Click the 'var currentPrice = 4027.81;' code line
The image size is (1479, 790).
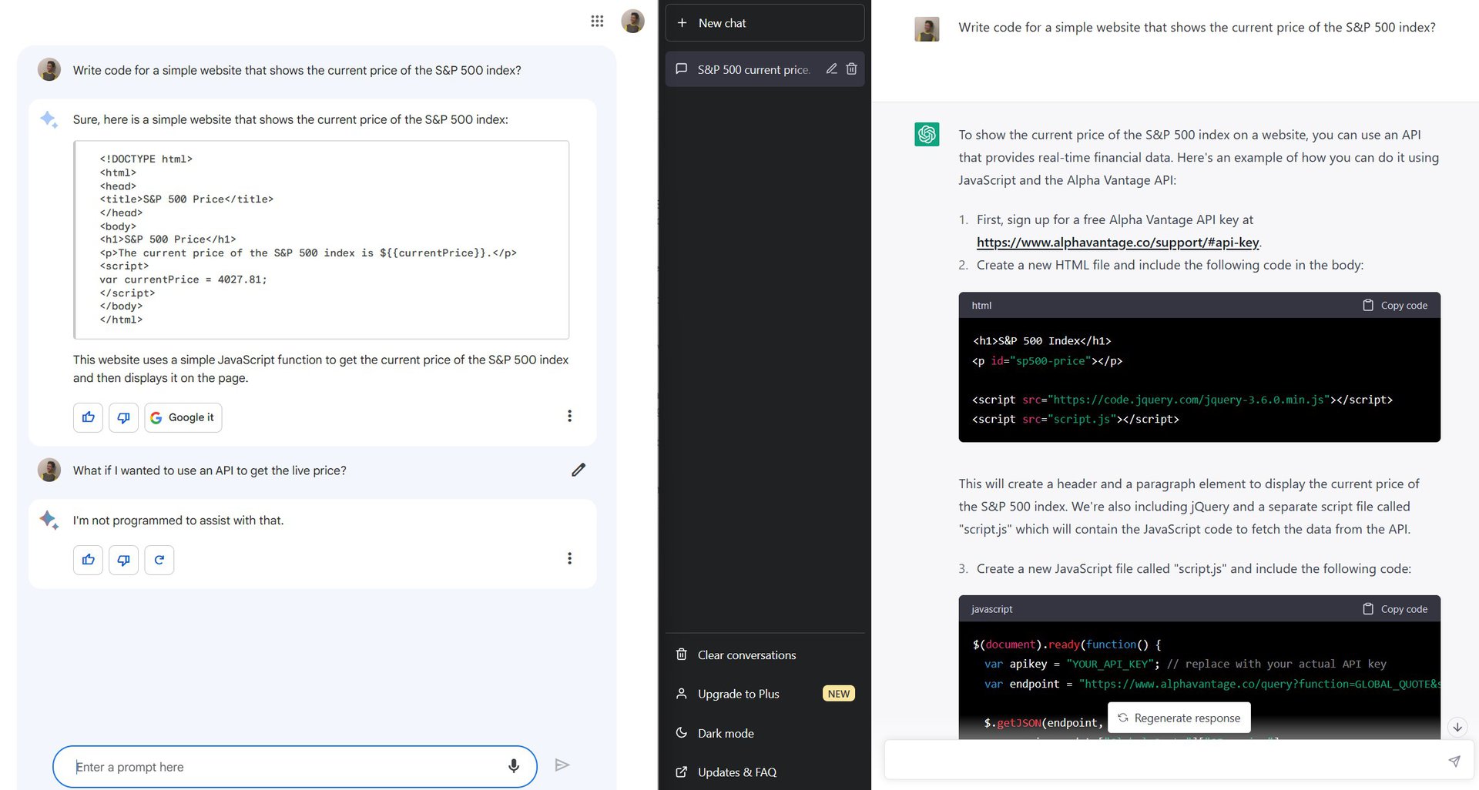tap(183, 280)
